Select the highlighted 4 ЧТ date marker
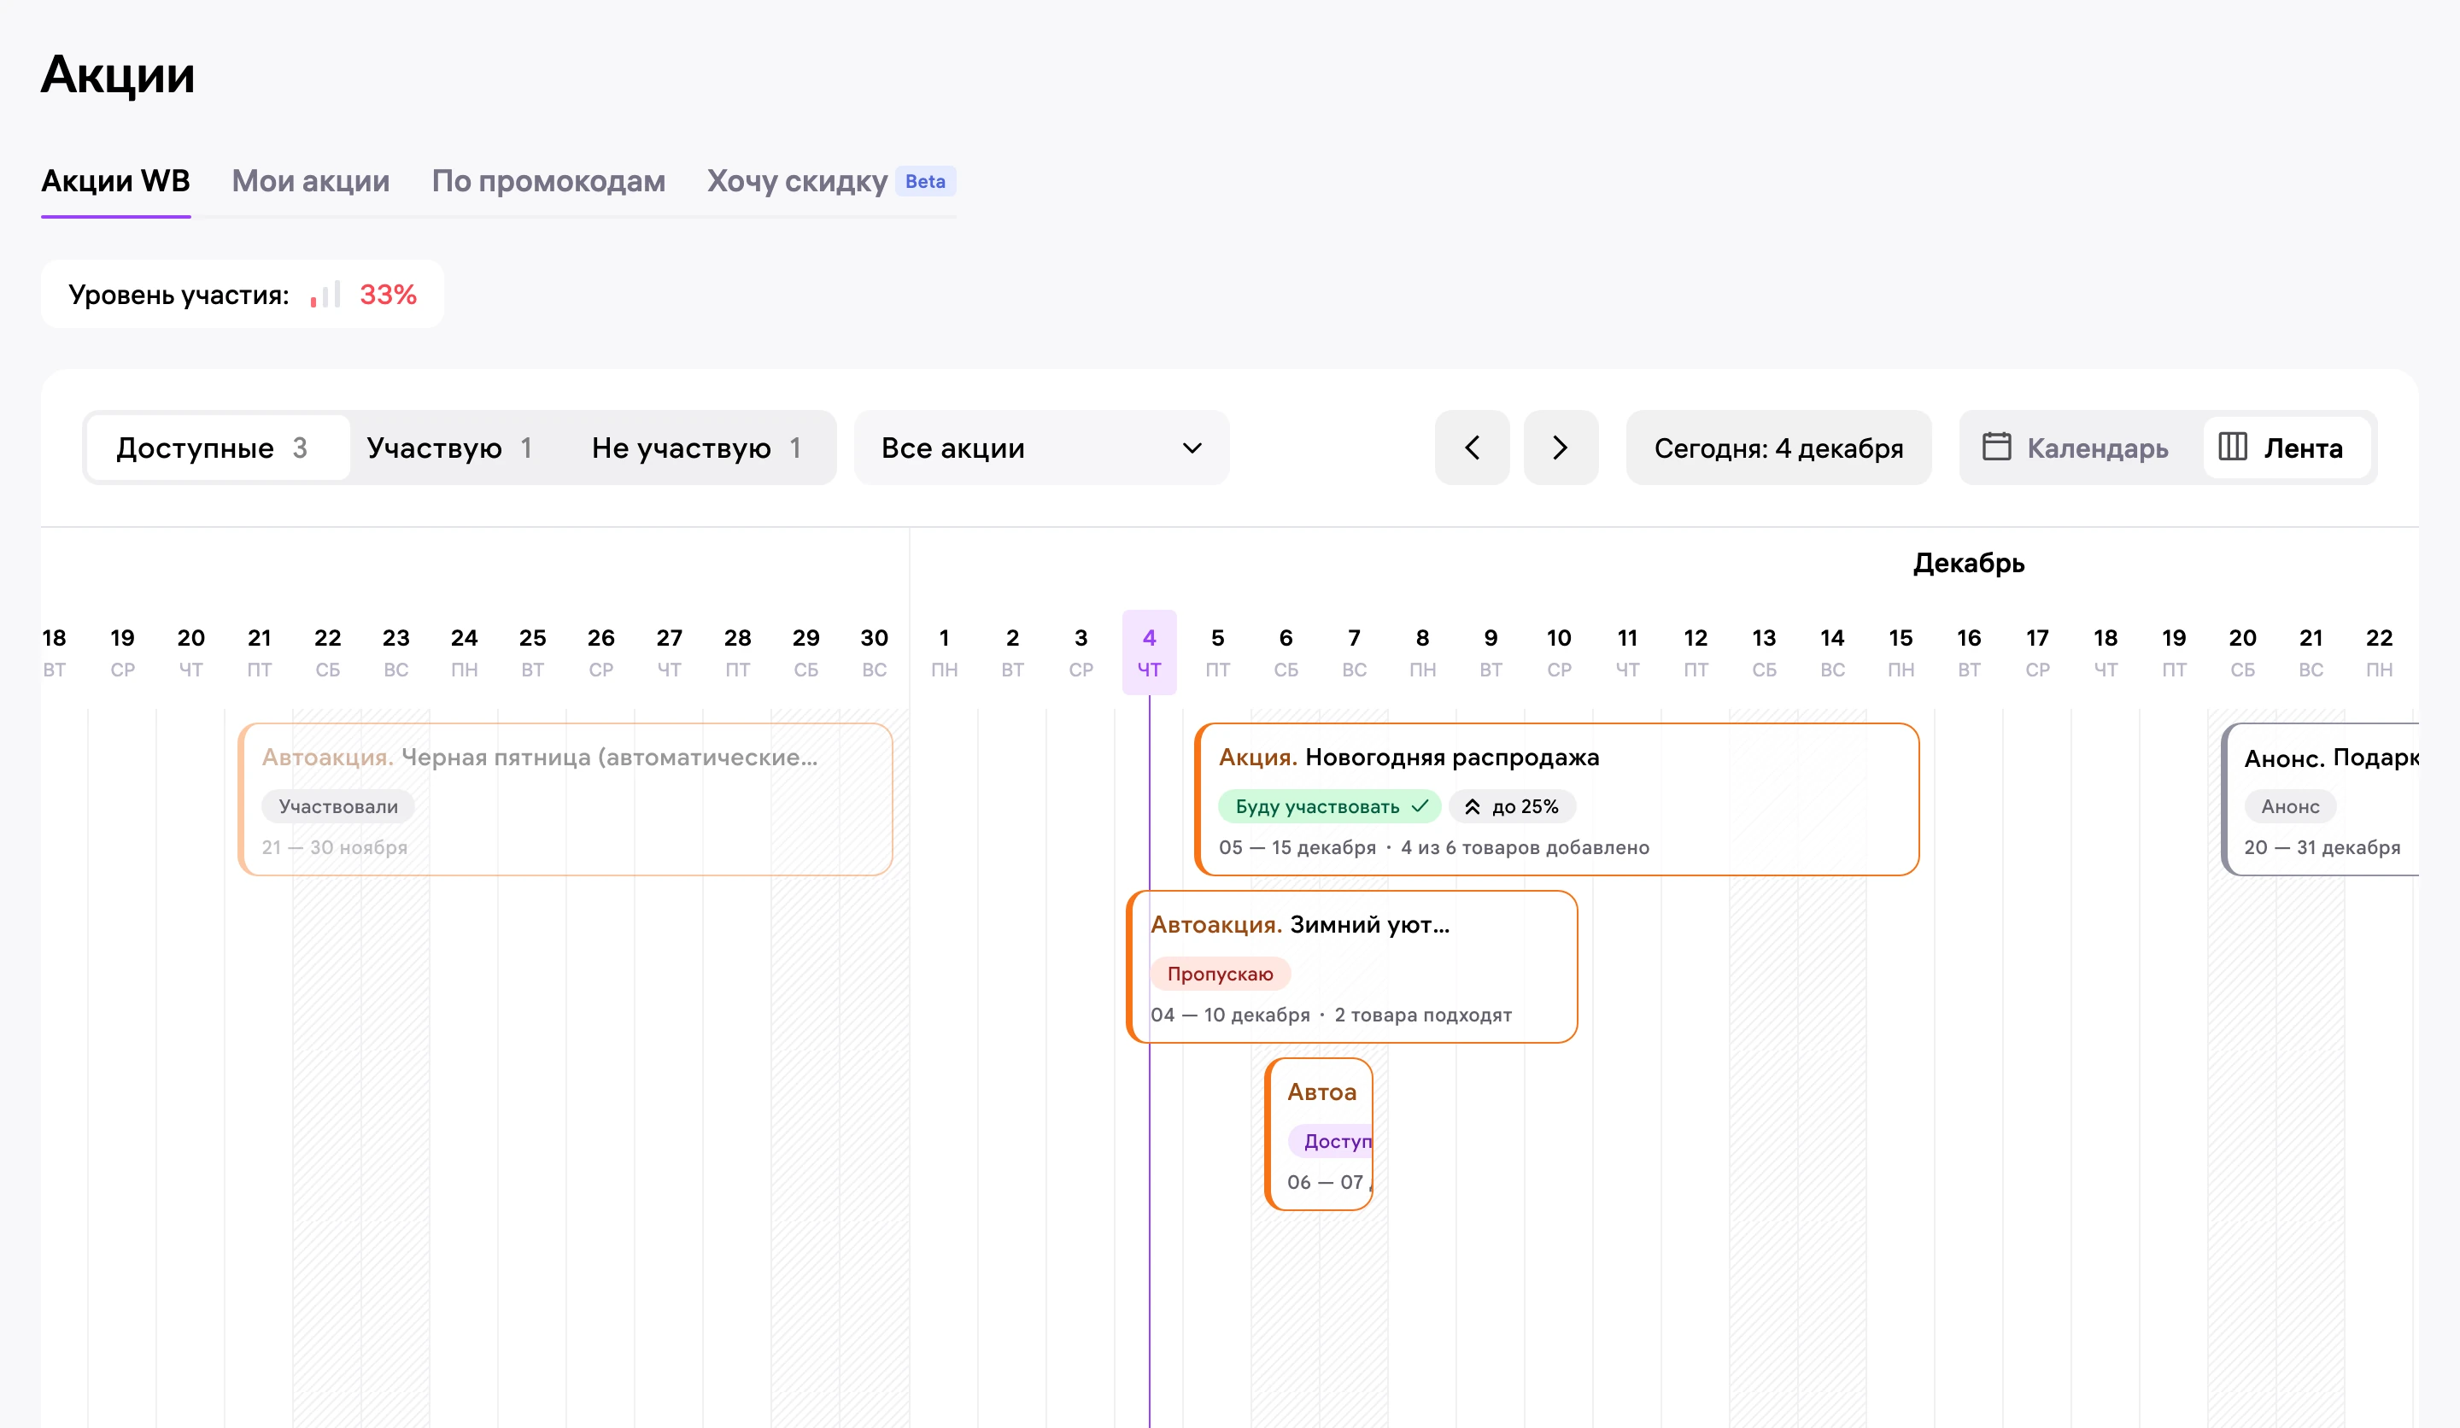 1149,652
